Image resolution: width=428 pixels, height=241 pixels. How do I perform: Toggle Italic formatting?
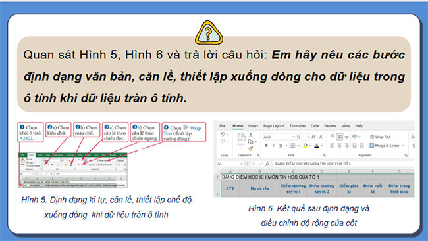pos(273,146)
